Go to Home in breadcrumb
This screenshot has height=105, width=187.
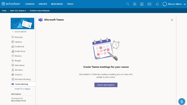(x=4, y=11)
